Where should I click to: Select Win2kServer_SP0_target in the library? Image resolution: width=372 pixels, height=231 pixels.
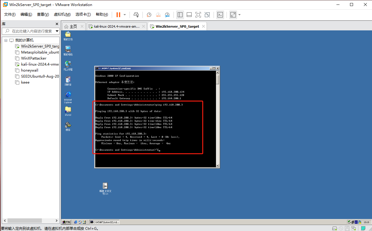[37, 46]
